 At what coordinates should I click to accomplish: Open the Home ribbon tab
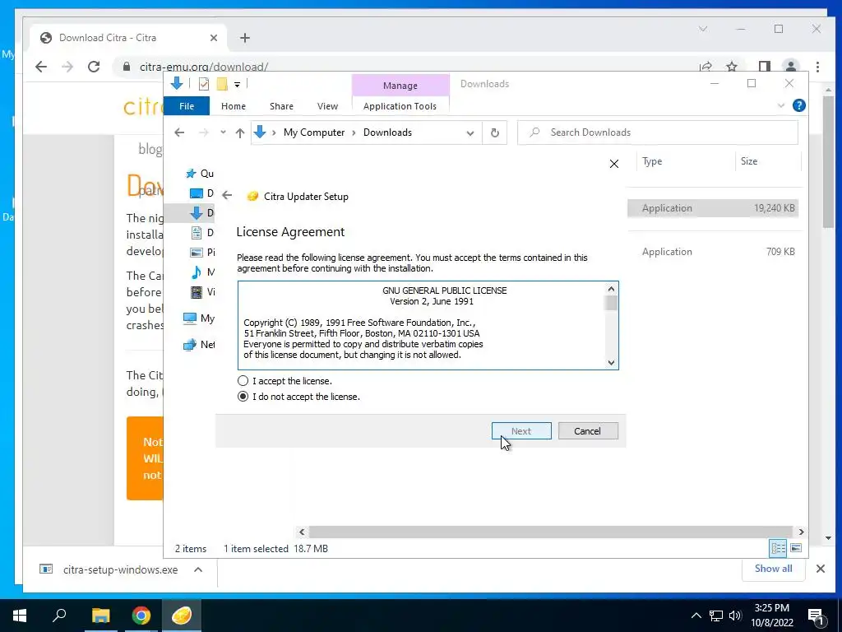[233, 106]
